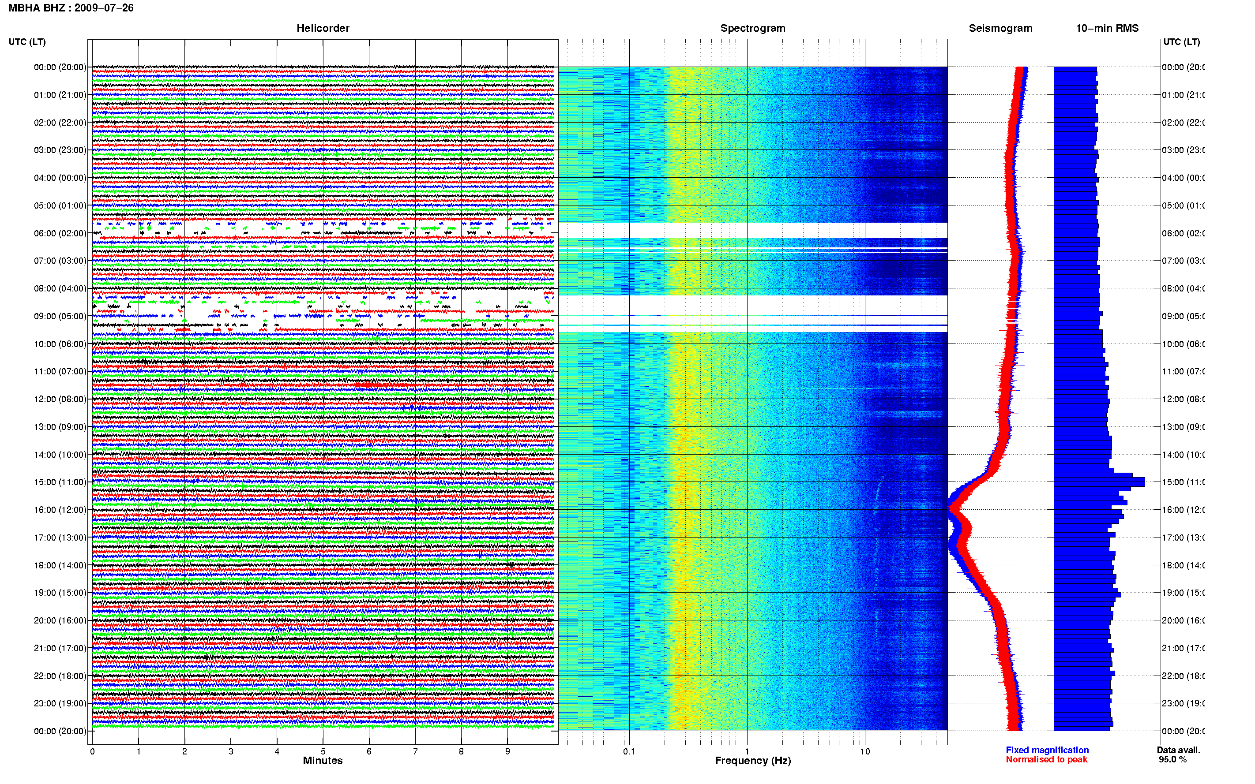
Task: Click the left 06:00 (02:00) time label
Action: click(60, 233)
